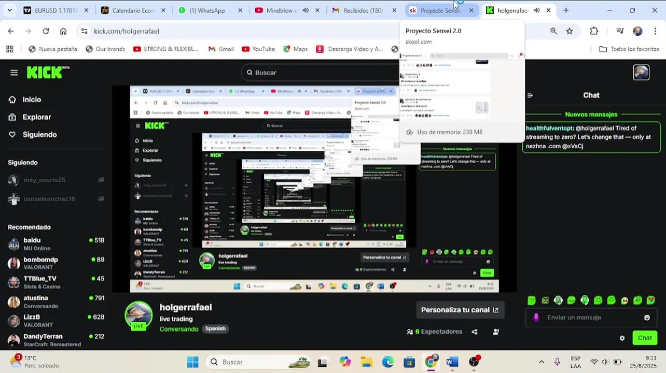Click the Windows taskbar Buscar search box
Viewport: 666px width, 373px height.
click(258, 362)
